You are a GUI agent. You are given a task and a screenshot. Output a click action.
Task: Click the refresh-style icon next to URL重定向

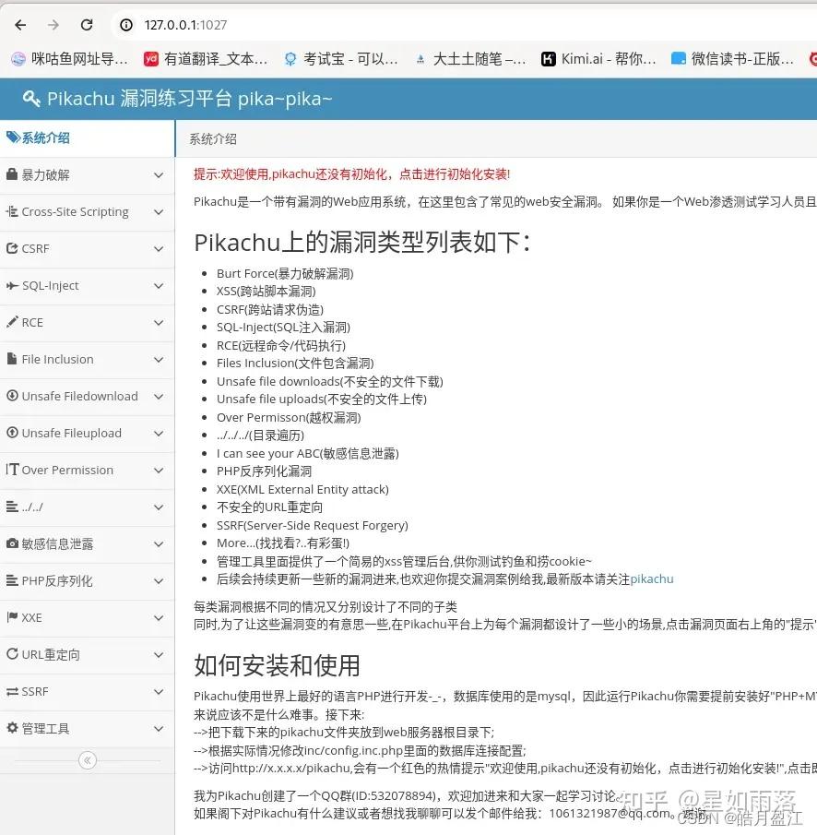[10, 654]
